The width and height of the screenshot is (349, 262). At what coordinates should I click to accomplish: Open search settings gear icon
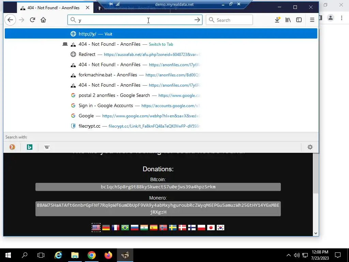click(310, 147)
